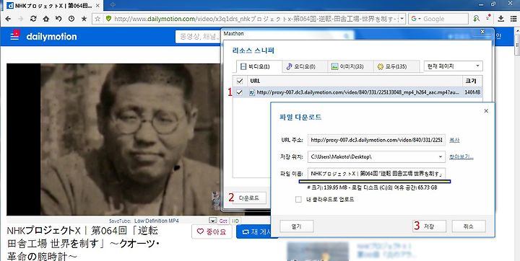Screen dimensions: 520x261
Task: Click the SaveTube Get button
Action: click(x=223, y=221)
